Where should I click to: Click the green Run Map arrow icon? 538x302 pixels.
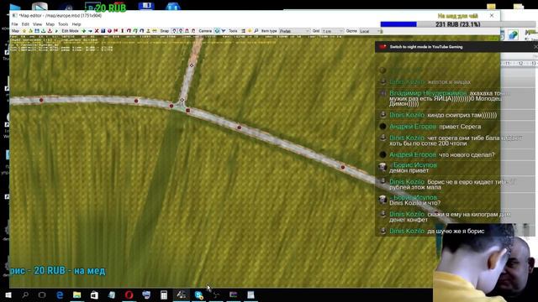point(56,31)
